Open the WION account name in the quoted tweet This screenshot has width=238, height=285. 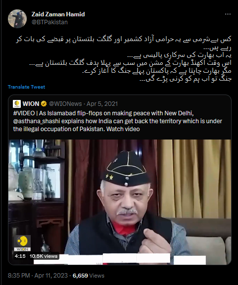[x=31, y=104]
